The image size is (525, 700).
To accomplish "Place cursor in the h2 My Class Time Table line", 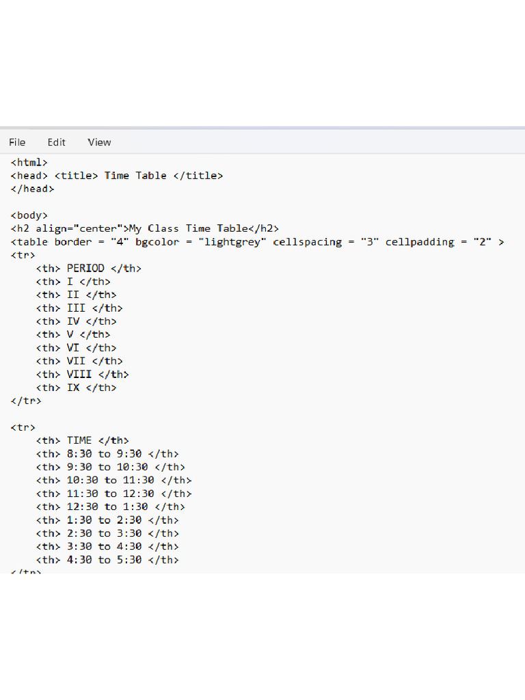I will (x=145, y=228).
